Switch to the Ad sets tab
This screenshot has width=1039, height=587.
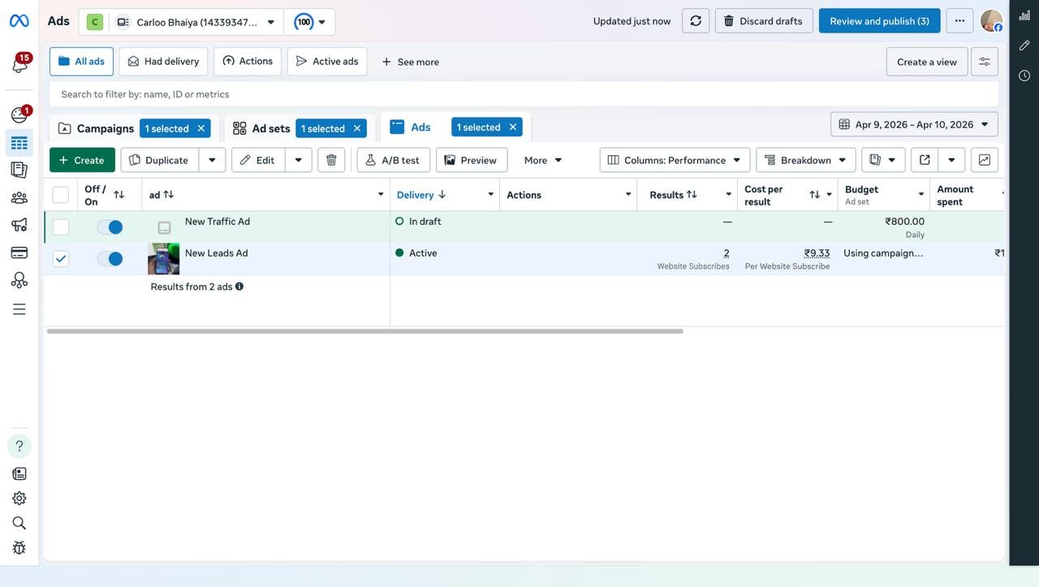pyautogui.click(x=270, y=128)
